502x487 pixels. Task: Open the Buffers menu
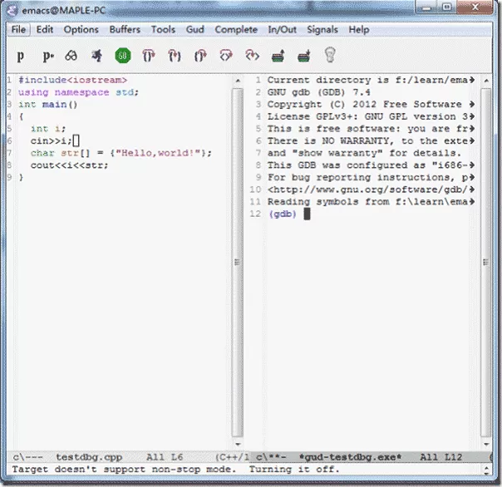(x=125, y=29)
